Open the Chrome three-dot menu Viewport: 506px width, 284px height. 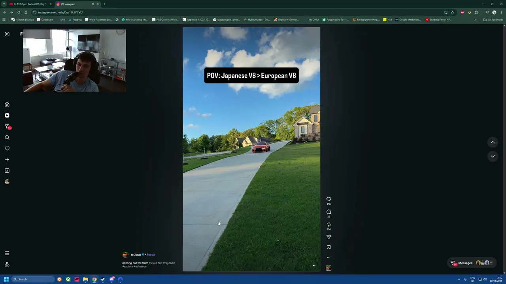[502, 12]
